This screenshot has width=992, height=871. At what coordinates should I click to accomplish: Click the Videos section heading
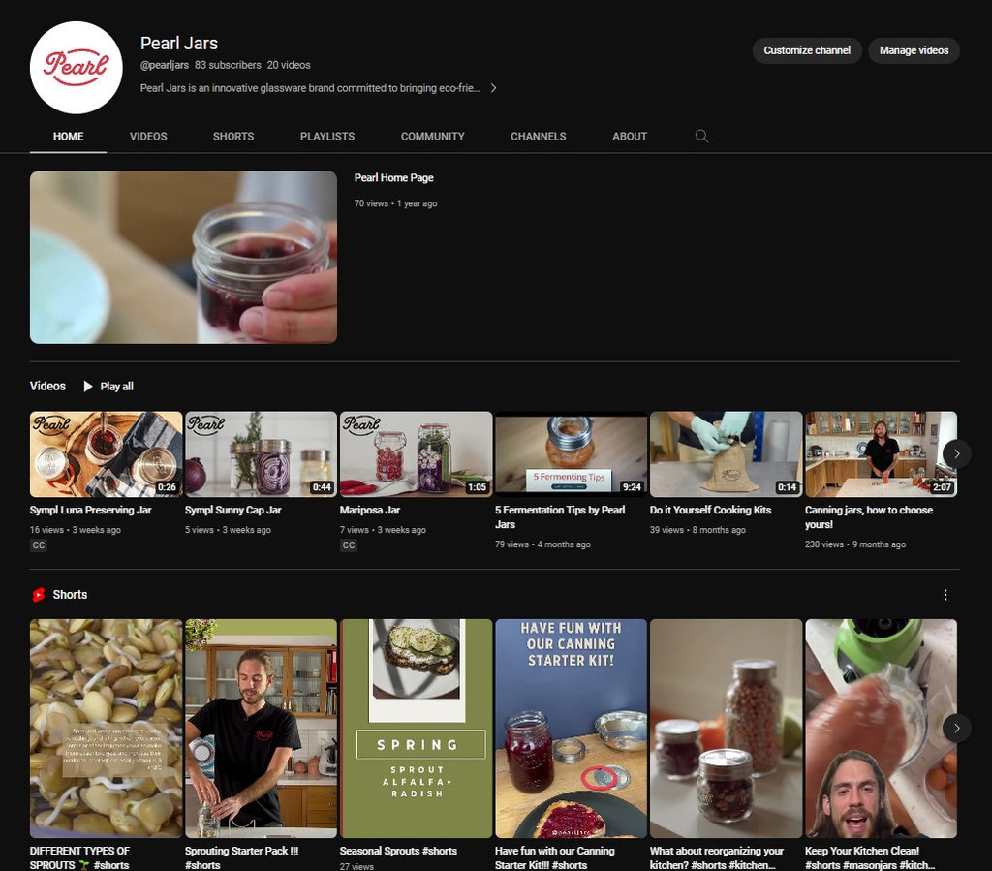(47, 386)
